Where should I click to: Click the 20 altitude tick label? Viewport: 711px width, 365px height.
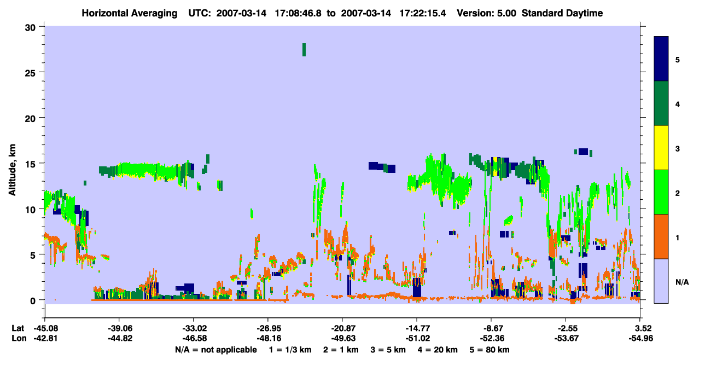tap(32, 118)
